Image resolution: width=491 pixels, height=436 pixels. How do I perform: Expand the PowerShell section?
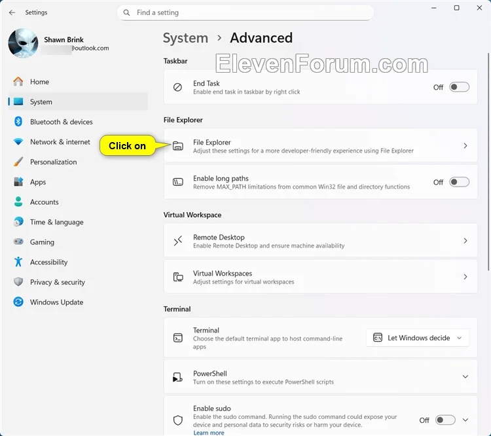[x=465, y=376]
